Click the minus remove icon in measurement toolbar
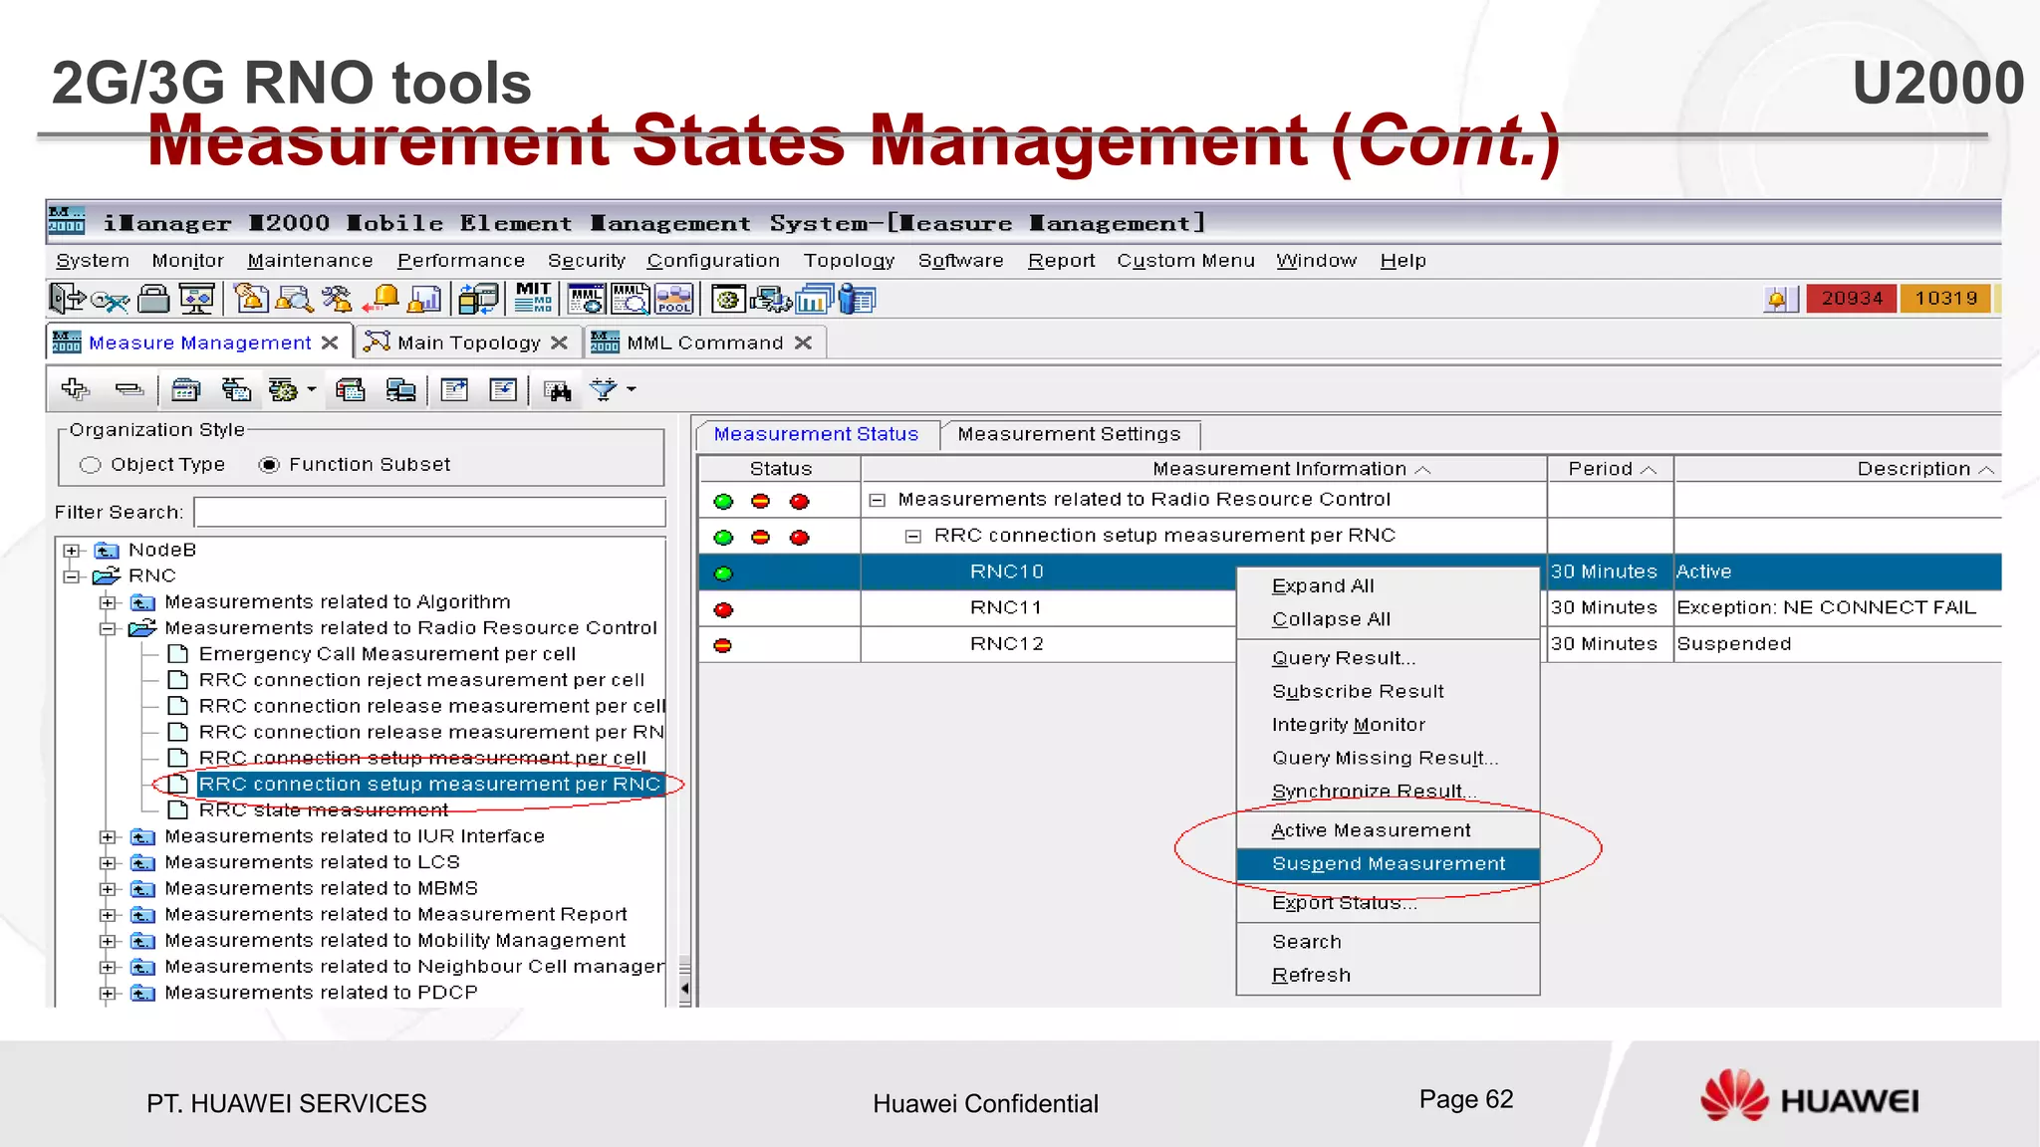 (129, 389)
